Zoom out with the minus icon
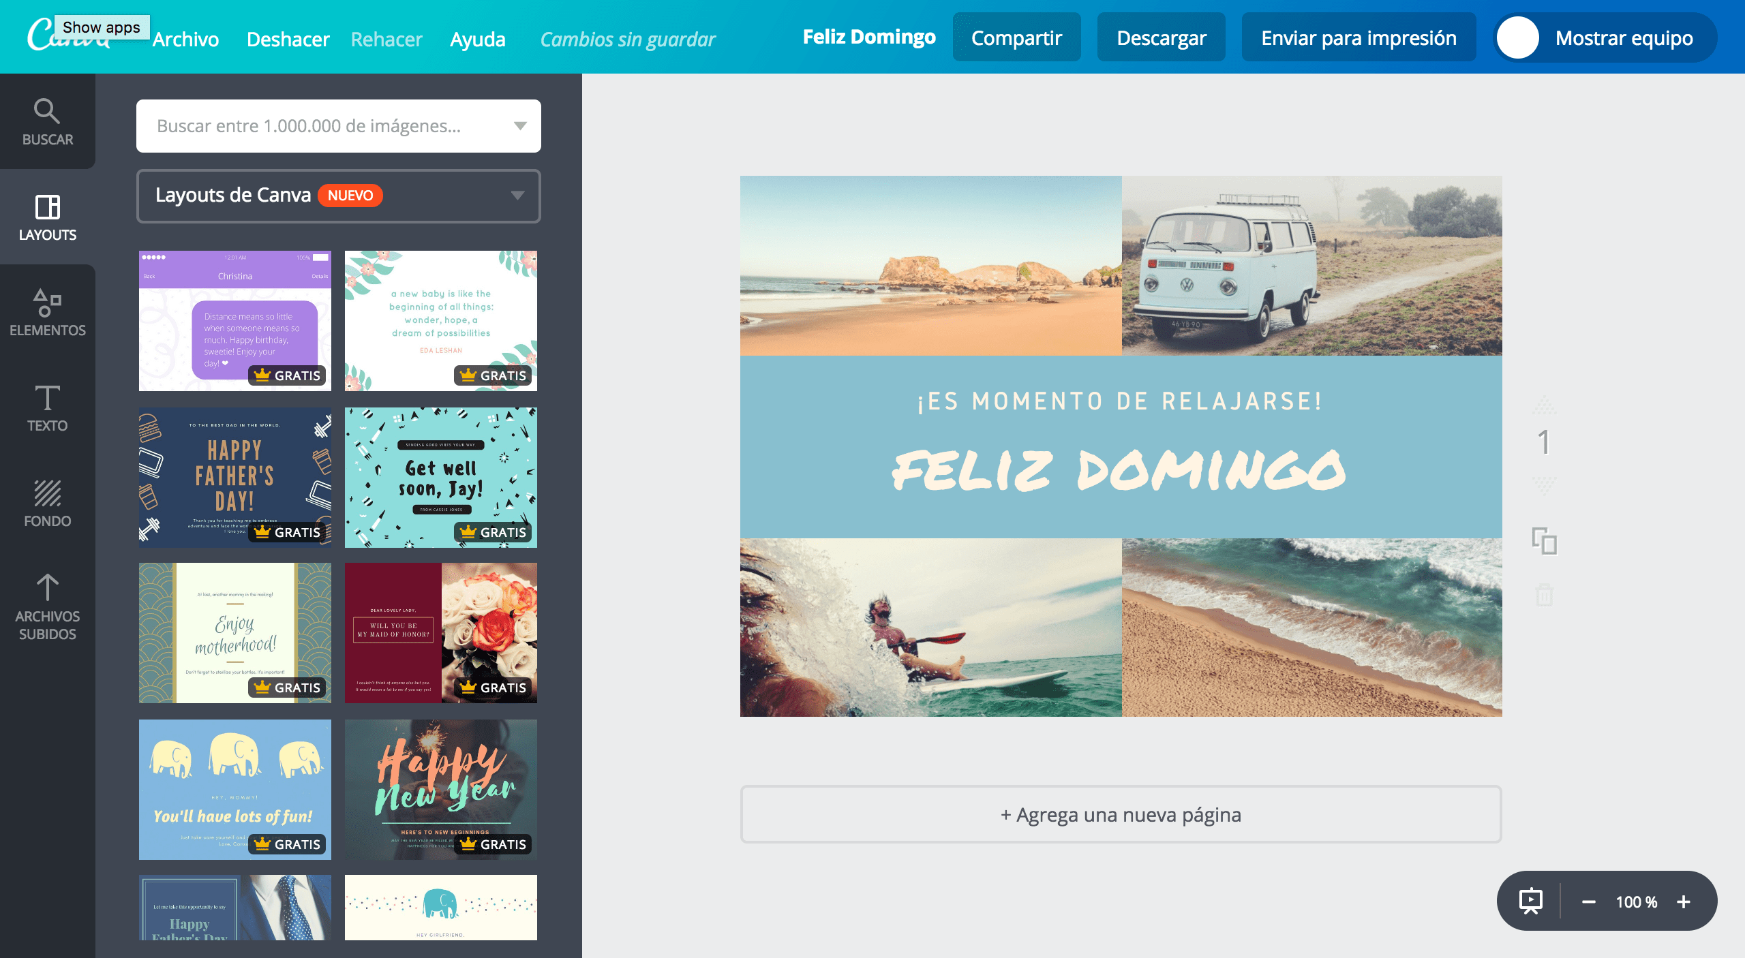The image size is (1745, 958). [x=1588, y=901]
